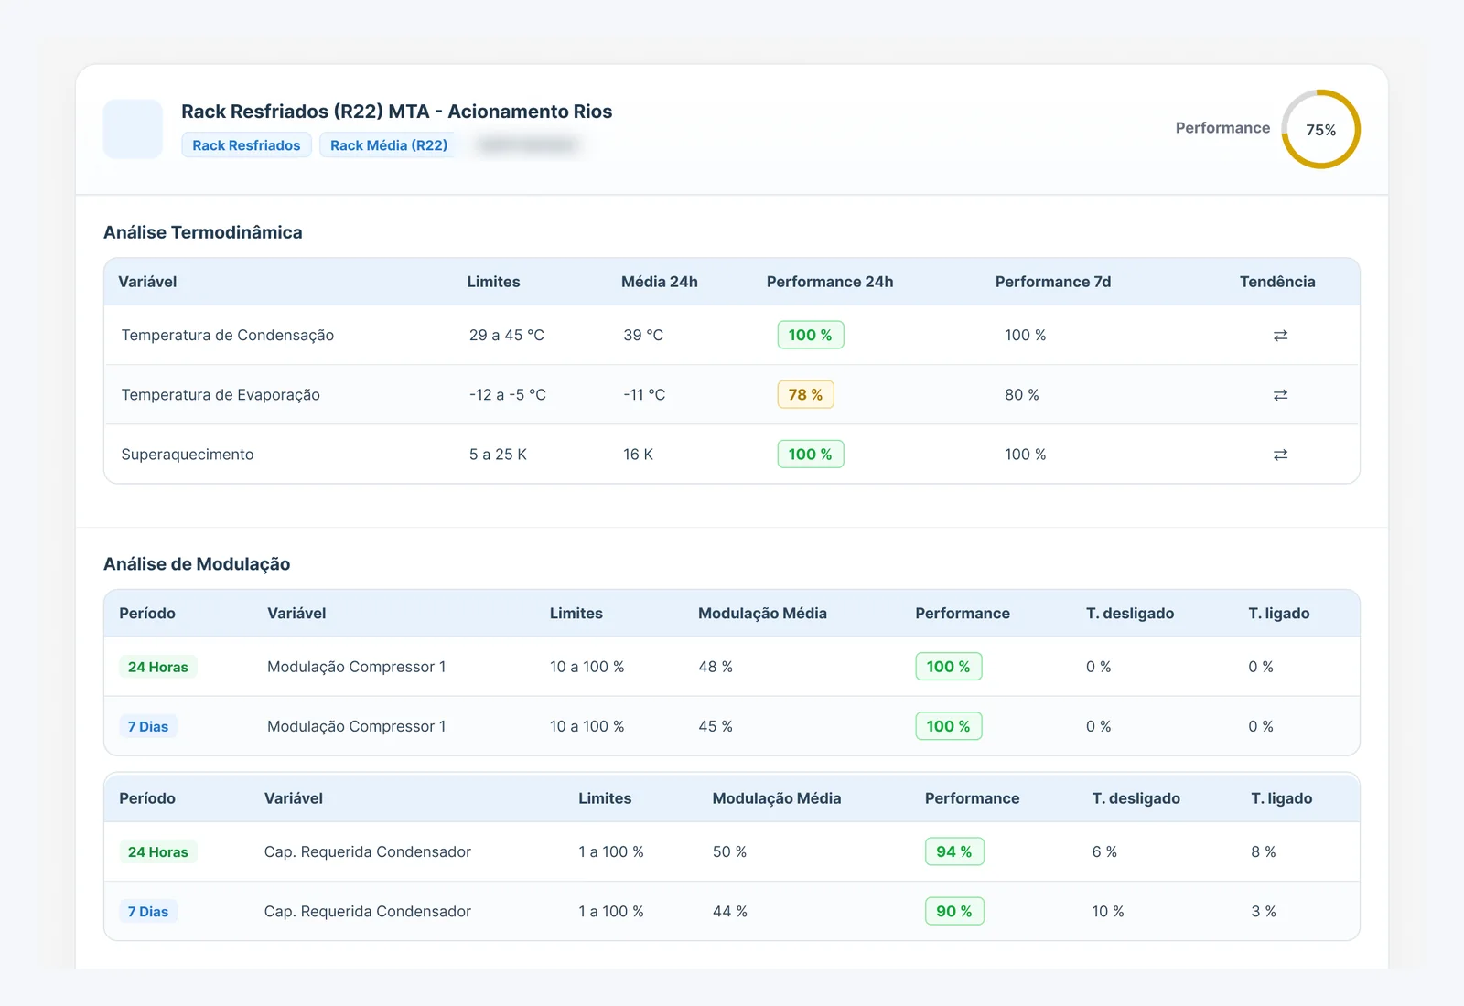The image size is (1464, 1006).
Task: Click the Performance 7d column header
Action: coord(1053,282)
